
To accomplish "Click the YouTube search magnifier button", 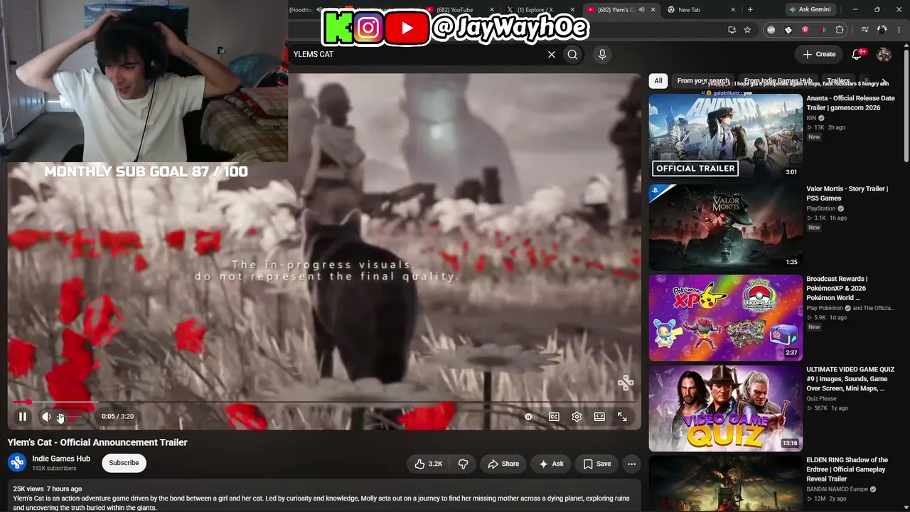I will (x=572, y=54).
